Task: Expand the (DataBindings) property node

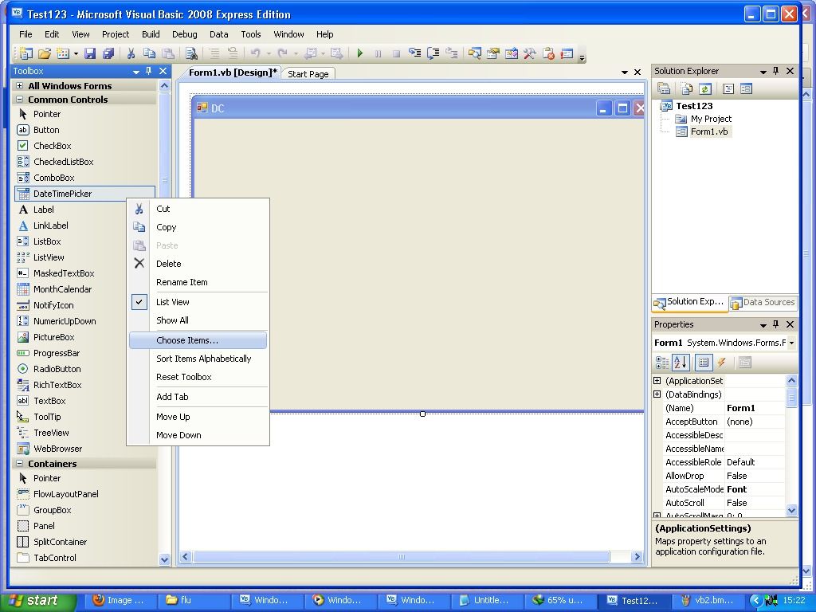Action: pos(657,394)
